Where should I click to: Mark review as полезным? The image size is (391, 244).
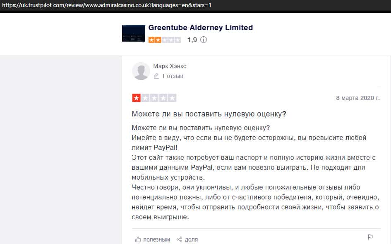[x=152, y=239]
